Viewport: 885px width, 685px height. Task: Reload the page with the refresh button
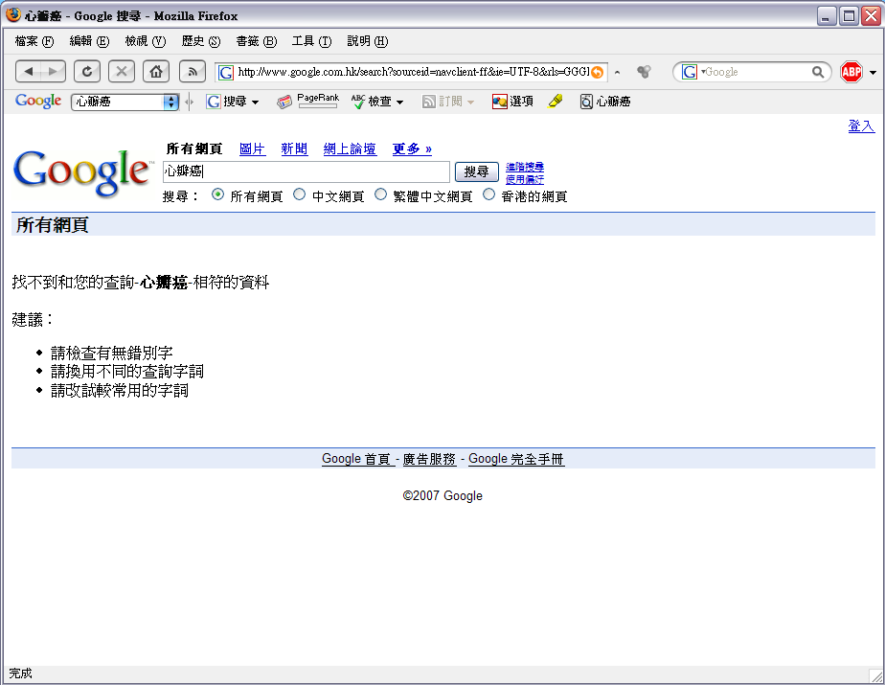(x=87, y=71)
